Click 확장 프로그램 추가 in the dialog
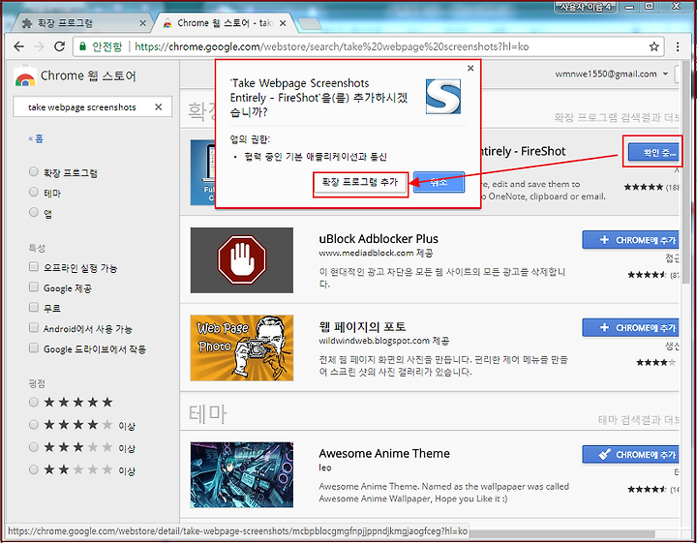697x543 pixels. (360, 183)
